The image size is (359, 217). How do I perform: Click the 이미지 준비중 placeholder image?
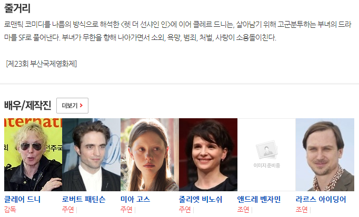(266, 154)
